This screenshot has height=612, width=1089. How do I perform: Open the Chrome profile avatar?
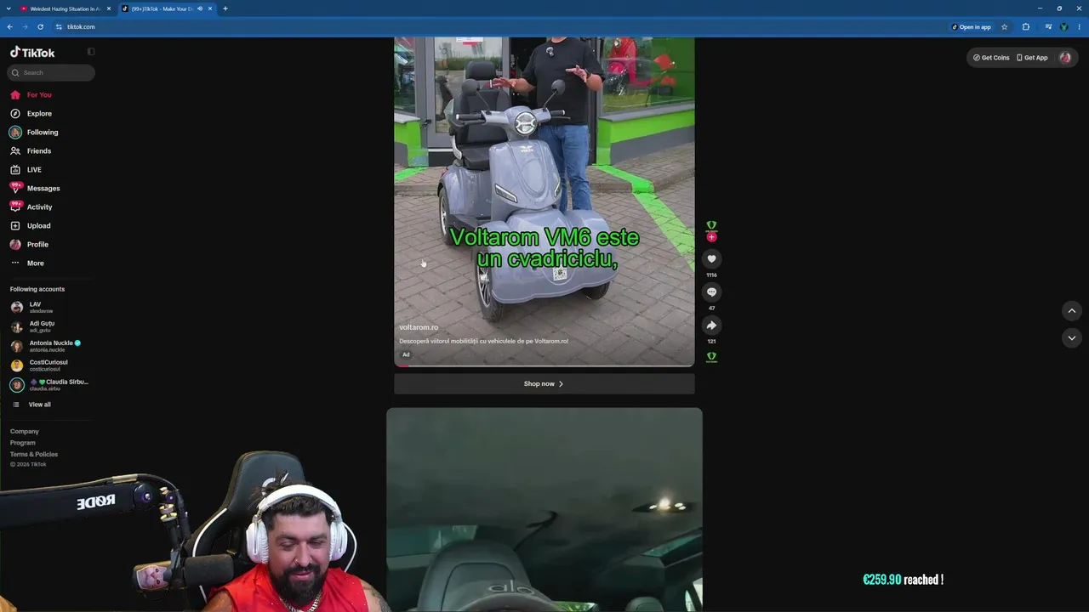tap(1063, 27)
